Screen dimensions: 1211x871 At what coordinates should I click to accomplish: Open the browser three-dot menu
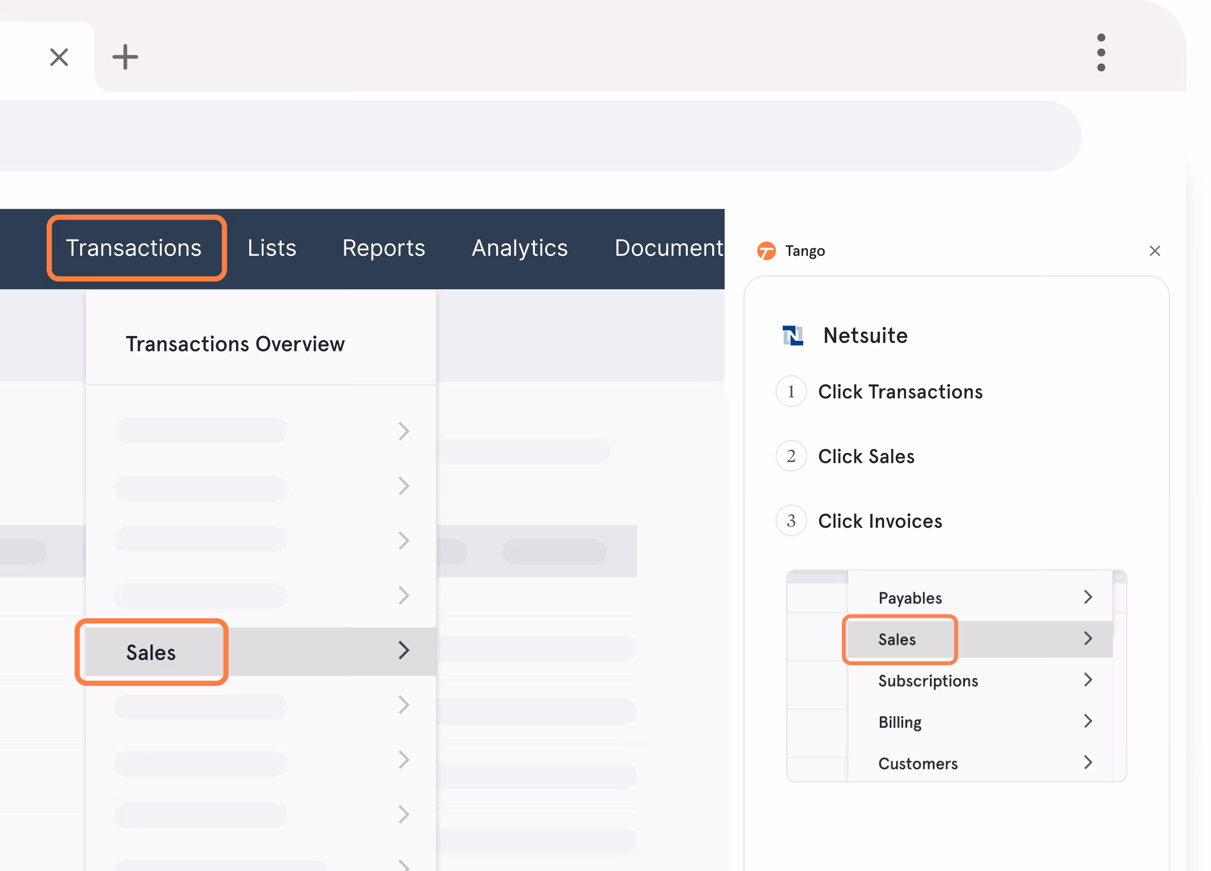(x=1101, y=52)
